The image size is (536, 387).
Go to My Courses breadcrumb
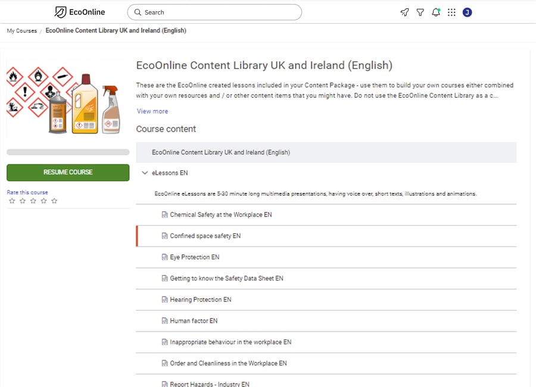22,31
